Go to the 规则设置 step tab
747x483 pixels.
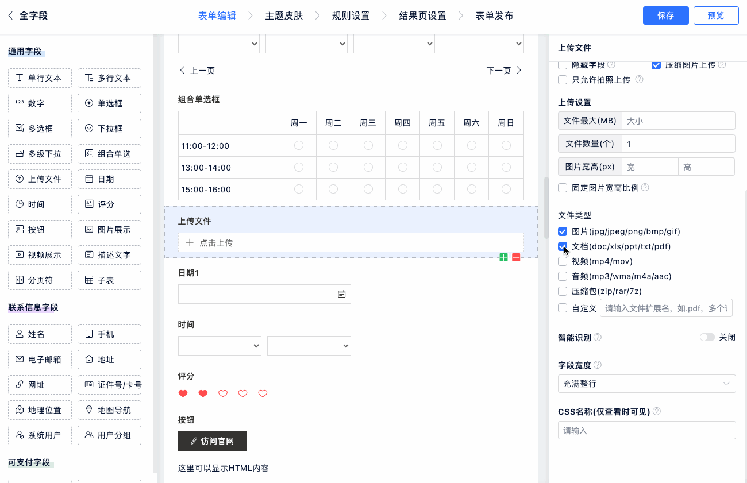351,16
